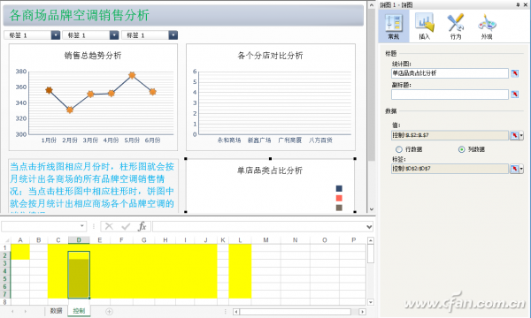Open the 常规 general properties icon

point(394,26)
